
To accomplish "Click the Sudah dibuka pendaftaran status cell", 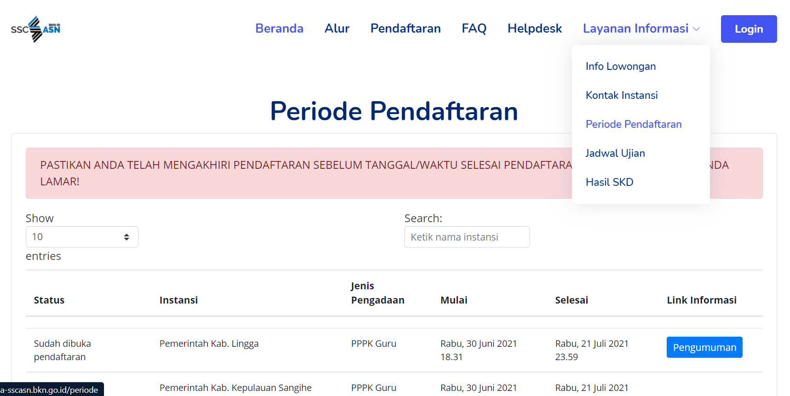I will click(62, 350).
